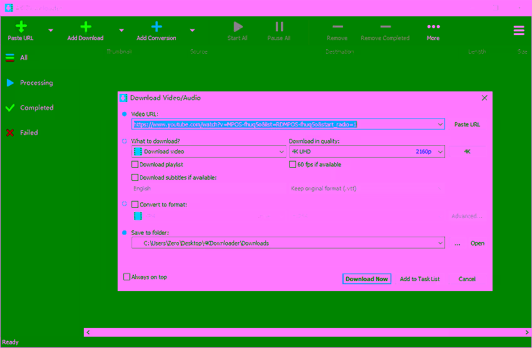Click the Add to Task List button
Screen dimensions: 532x348
coord(420,279)
